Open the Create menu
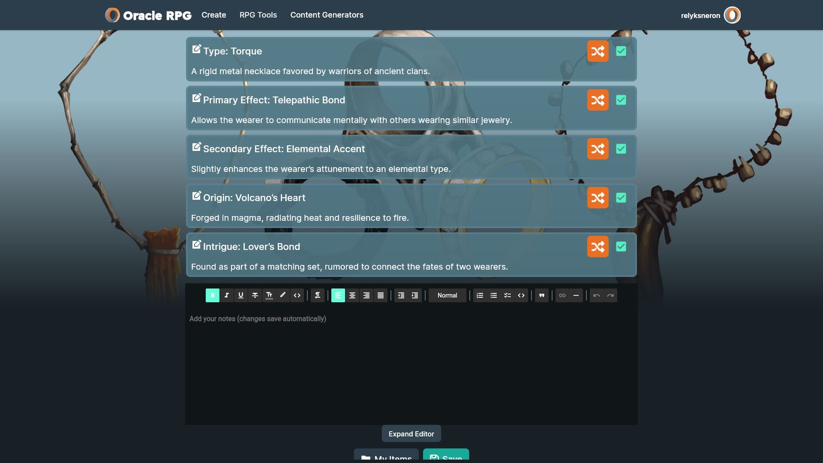The image size is (823, 463). (x=213, y=15)
